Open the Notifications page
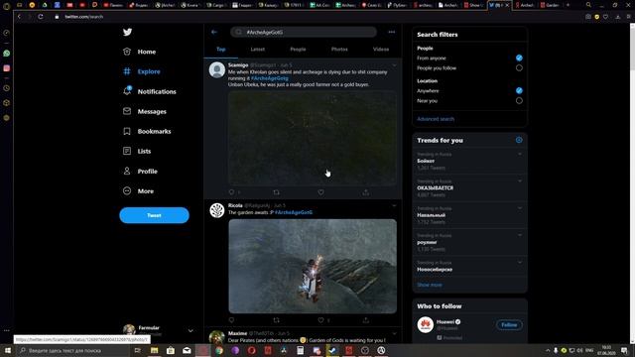The height and width of the screenshot is (357, 635). pyautogui.click(x=150, y=91)
